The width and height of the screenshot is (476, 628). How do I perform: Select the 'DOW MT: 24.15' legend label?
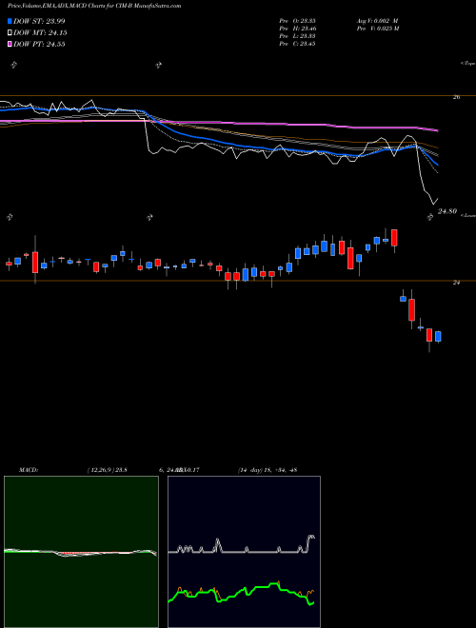tap(40, 33)
